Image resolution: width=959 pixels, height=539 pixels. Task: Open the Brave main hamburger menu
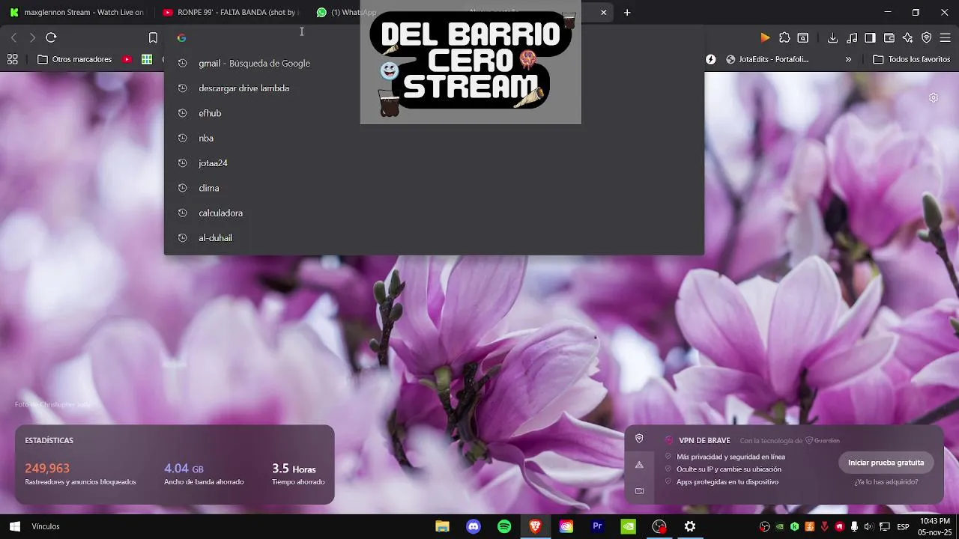click(x=946, y=37)
